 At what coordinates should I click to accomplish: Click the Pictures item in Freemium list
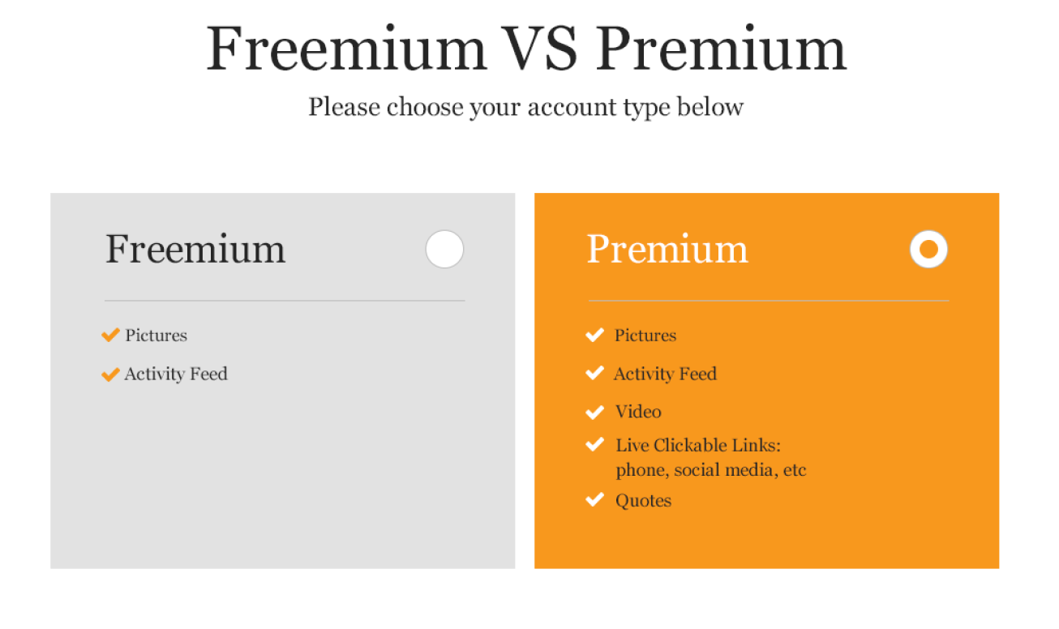[x=156, y=336]
